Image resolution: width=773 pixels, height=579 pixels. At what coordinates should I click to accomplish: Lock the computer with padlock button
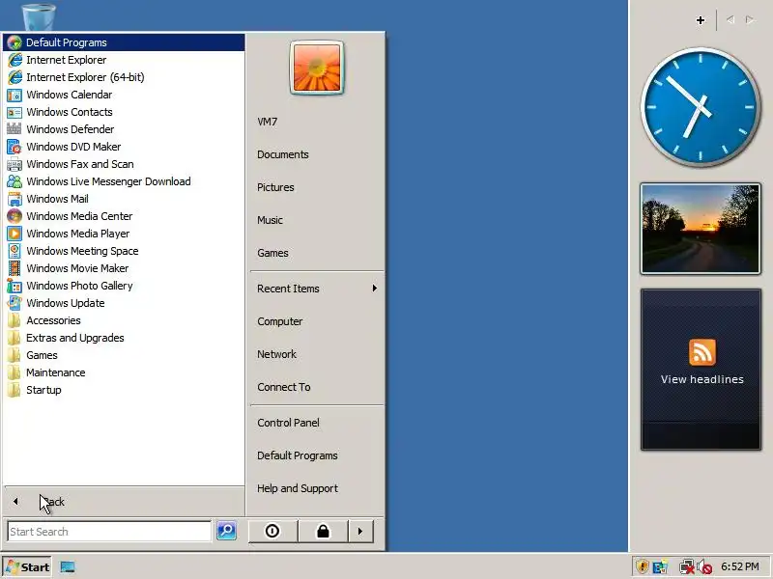323,532
